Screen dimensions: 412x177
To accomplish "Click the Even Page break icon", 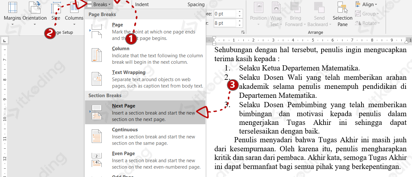I will [x=97, y=160].
